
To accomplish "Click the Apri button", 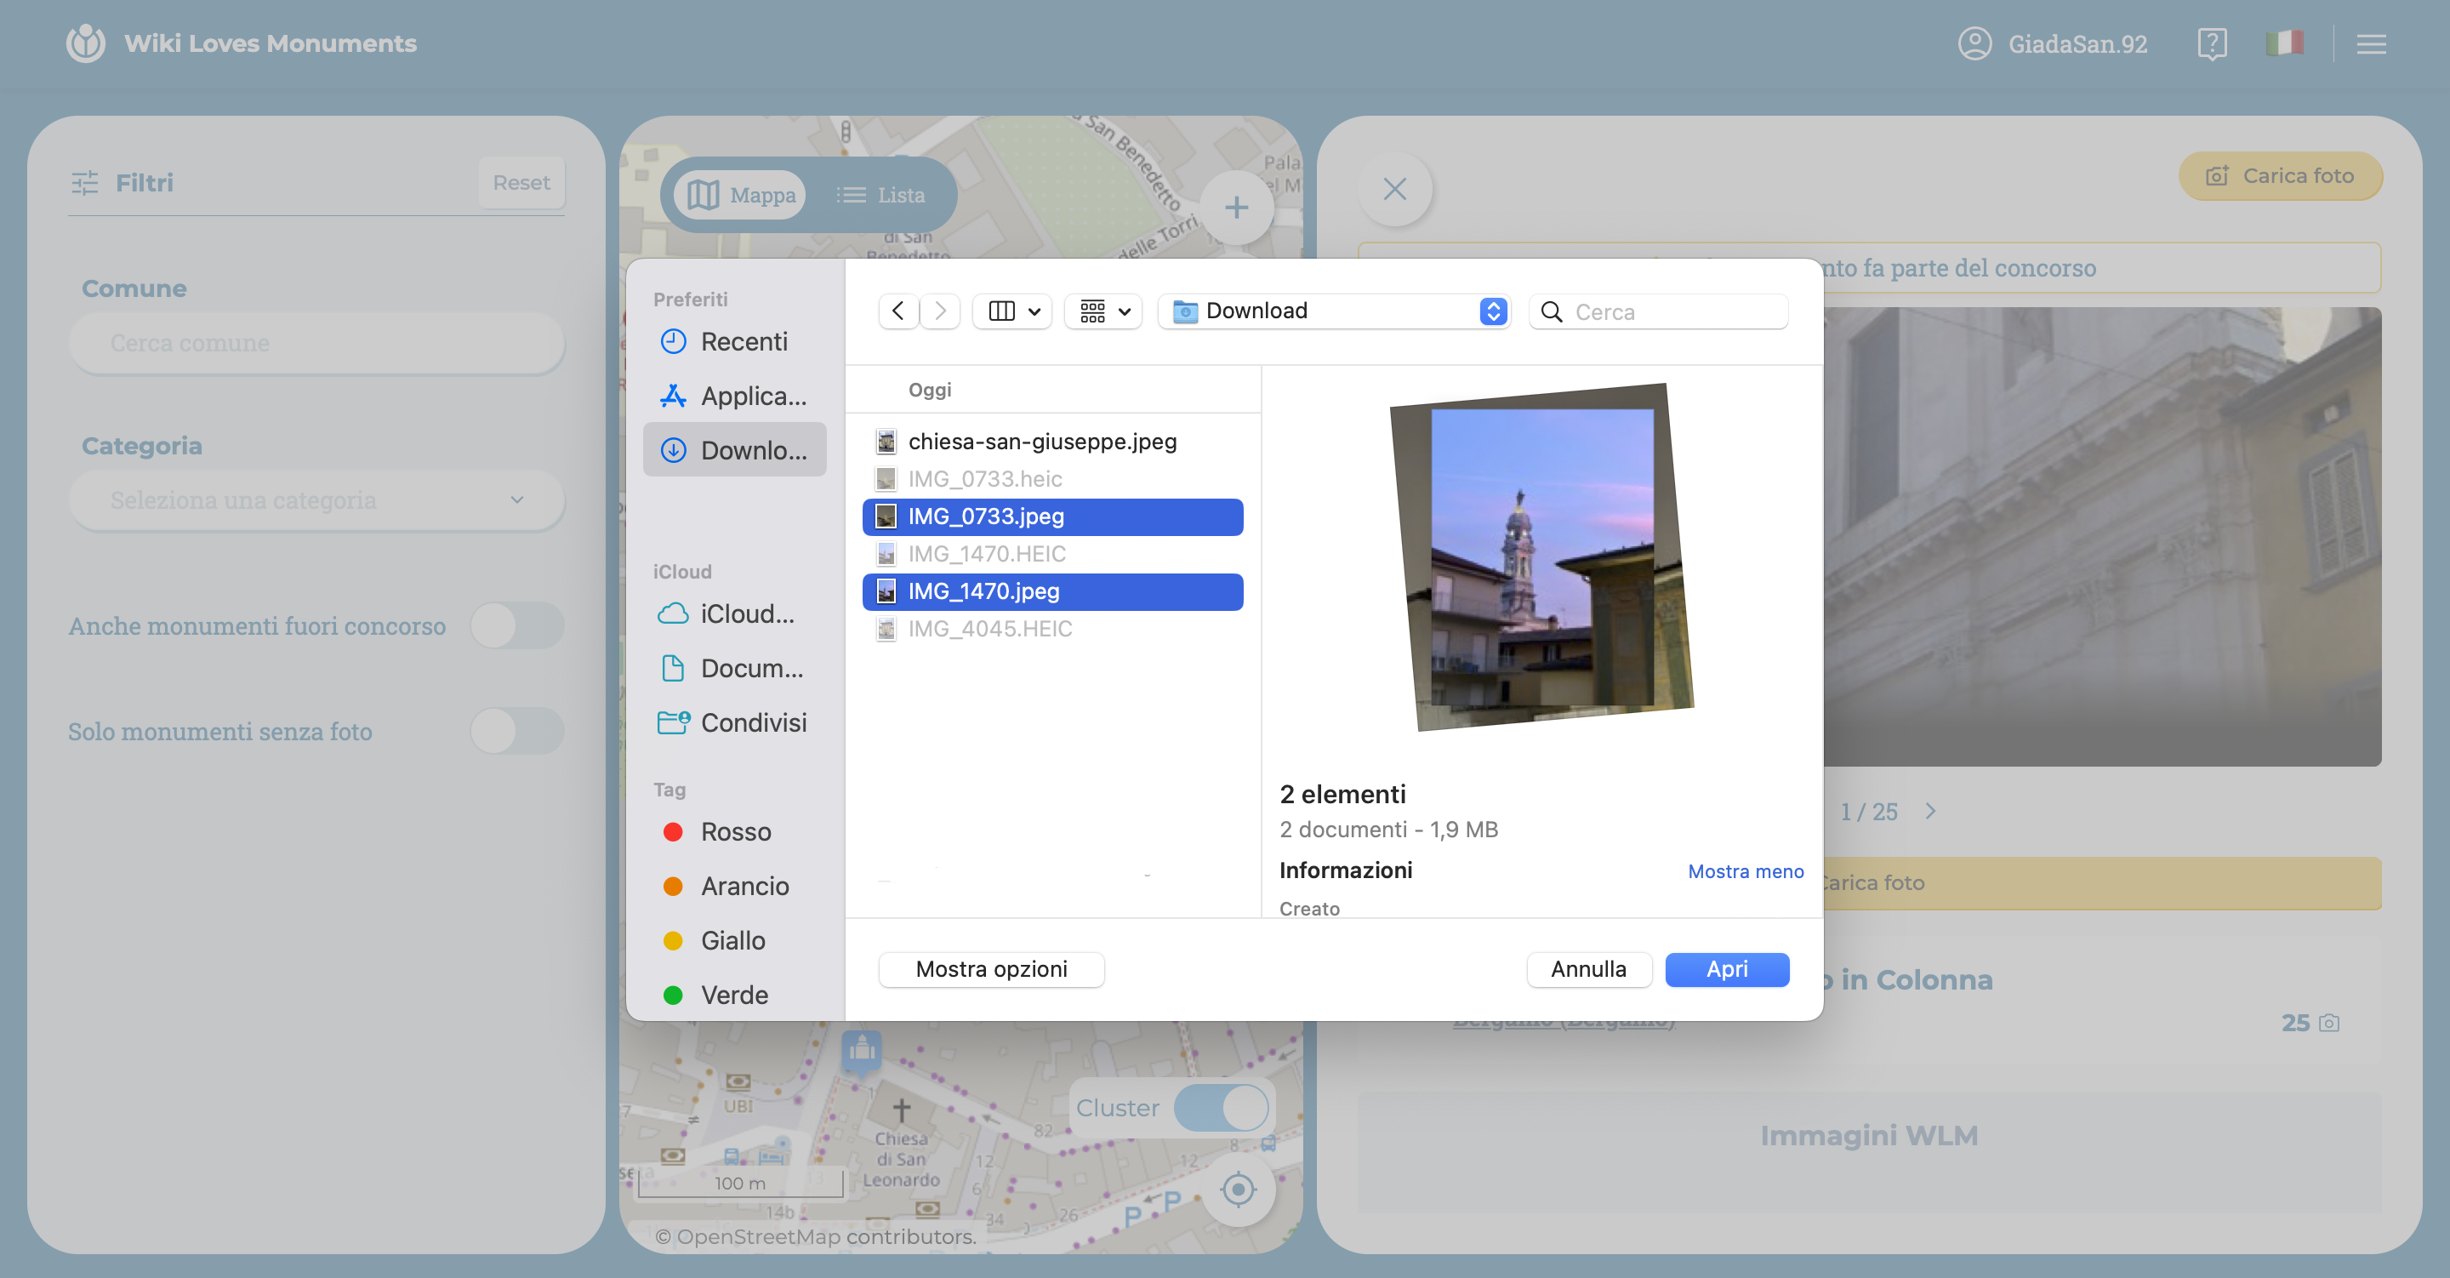I will (x=1726, y=969).
